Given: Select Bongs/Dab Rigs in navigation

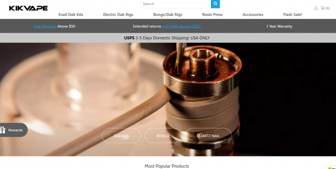Looking at the screenshot, I should point(168,14).
